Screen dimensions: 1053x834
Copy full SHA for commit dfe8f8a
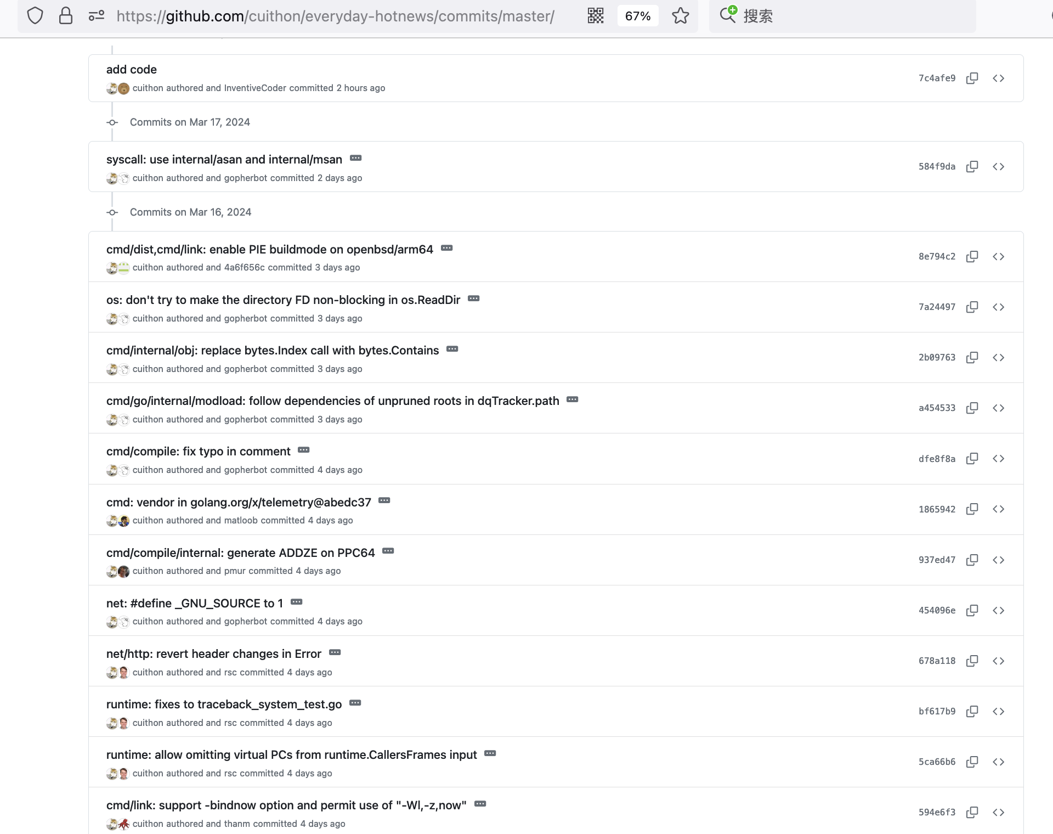(x=972, y=459)
